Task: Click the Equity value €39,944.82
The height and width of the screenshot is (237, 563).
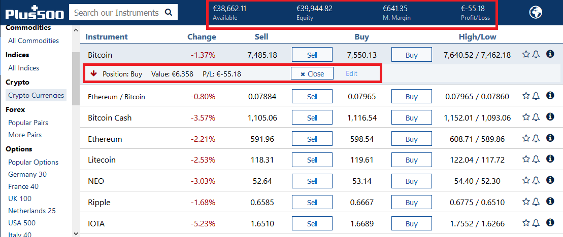Action: (x=314, y=9)
